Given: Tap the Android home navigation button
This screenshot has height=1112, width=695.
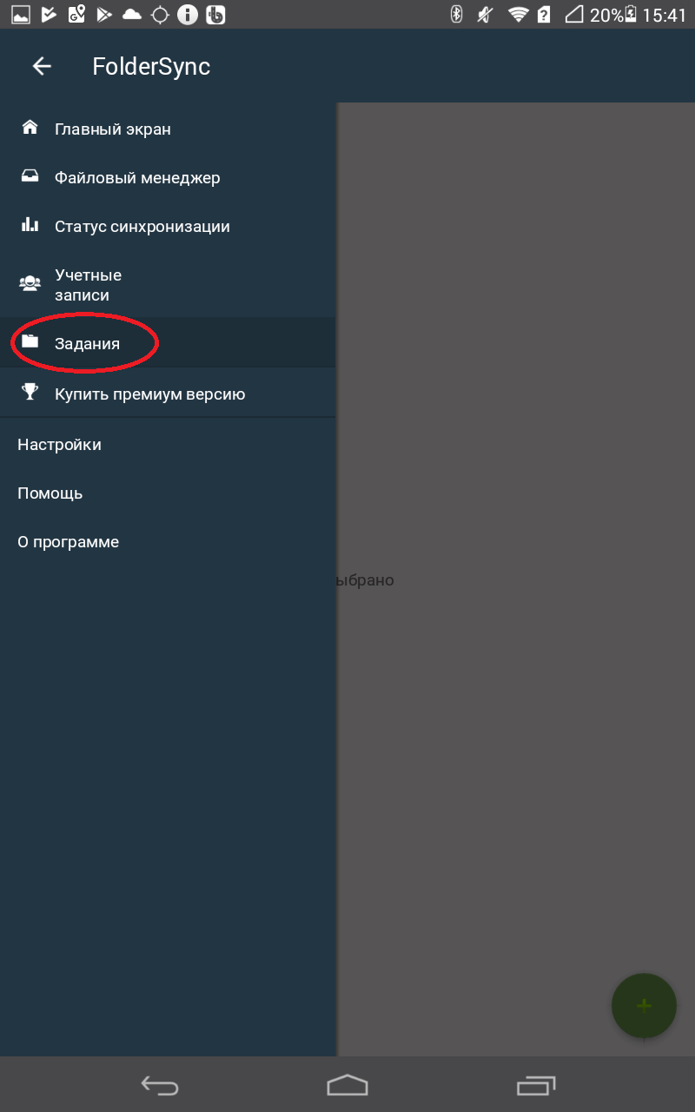Looking at the screenshot, I should coord(347,1085).
